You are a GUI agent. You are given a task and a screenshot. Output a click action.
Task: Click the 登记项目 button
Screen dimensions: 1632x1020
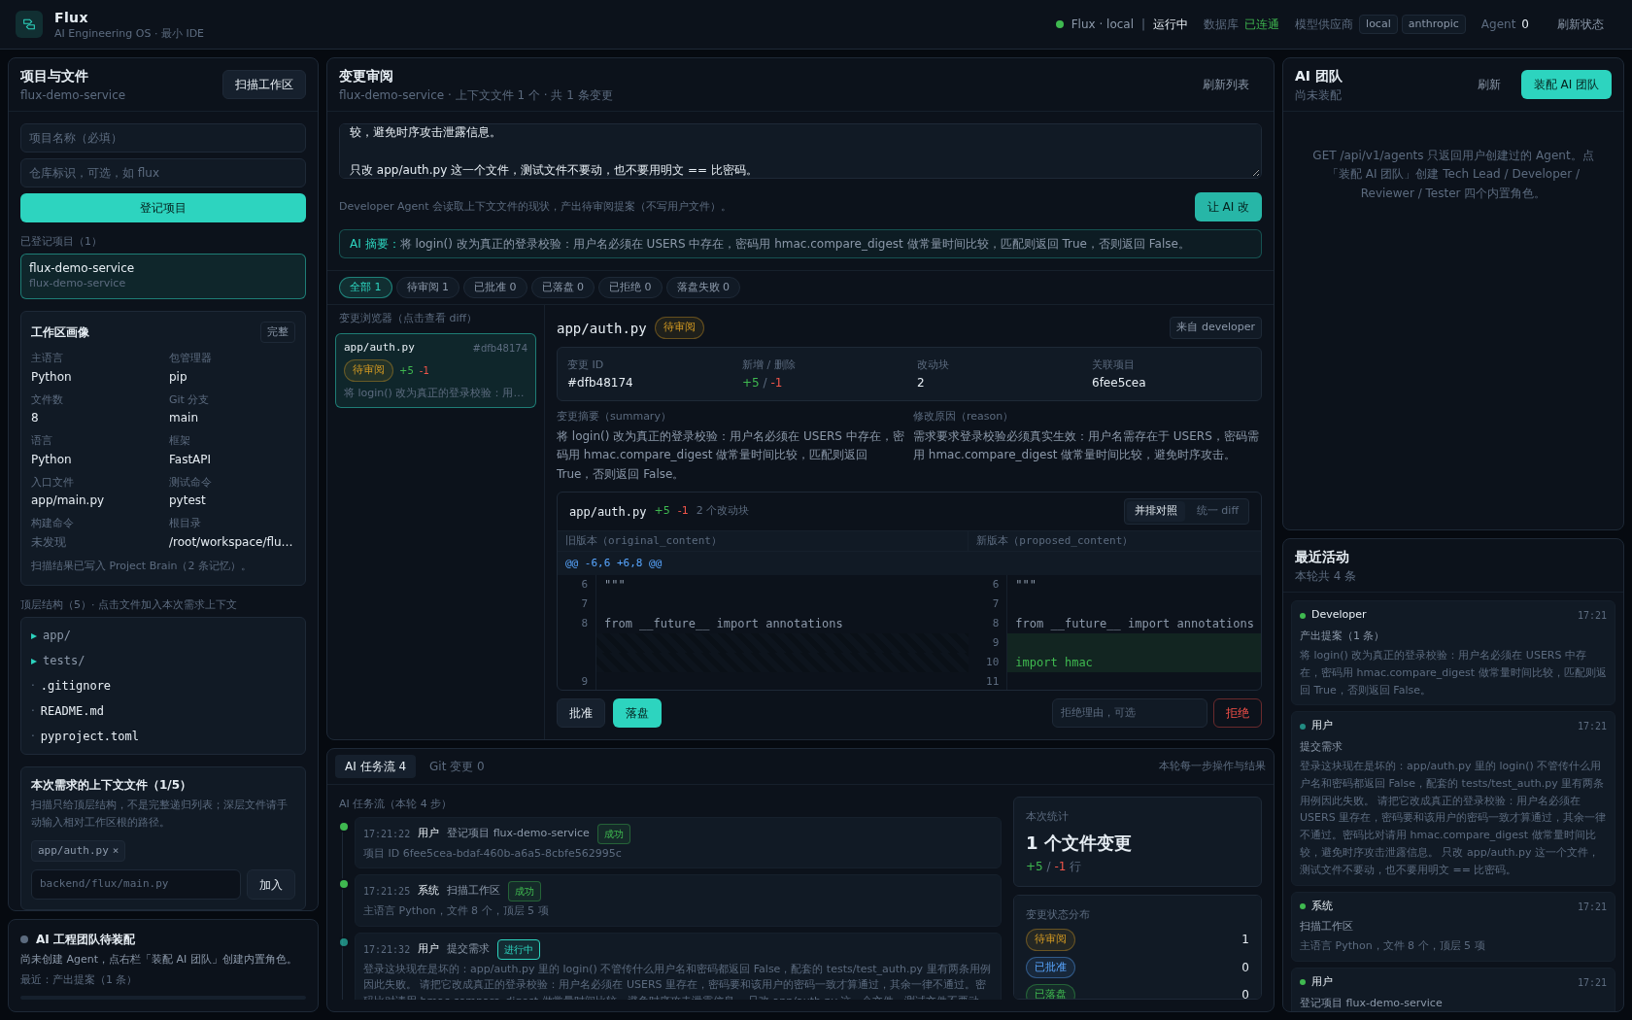[163, 208]
